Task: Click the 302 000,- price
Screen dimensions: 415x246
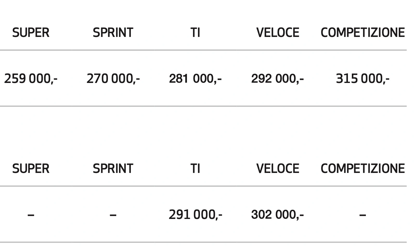Action: 277,215
